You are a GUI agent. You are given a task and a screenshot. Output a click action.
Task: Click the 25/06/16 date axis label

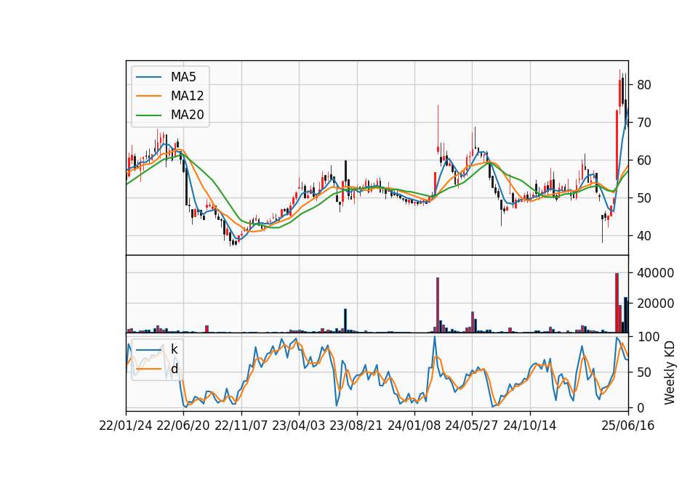point(628,425)
